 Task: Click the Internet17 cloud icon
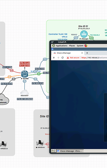tap(25, 92)
